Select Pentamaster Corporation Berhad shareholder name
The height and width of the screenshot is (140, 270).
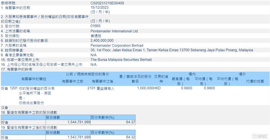[x=117, y=45]
